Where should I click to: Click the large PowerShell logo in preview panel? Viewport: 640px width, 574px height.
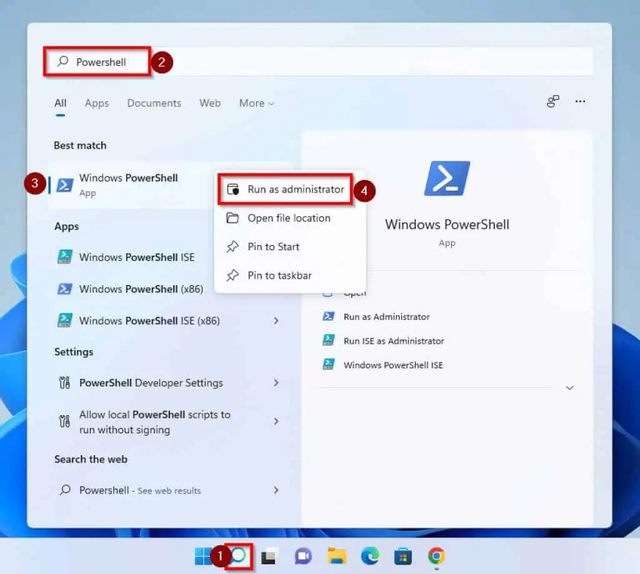click(446, 178)
